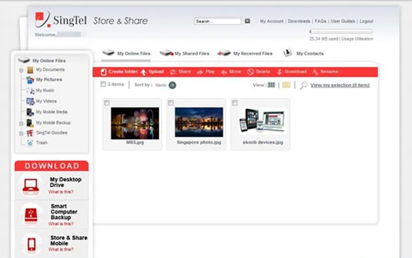Switch to thumbnail grid view icon

(x=271, y=85)
